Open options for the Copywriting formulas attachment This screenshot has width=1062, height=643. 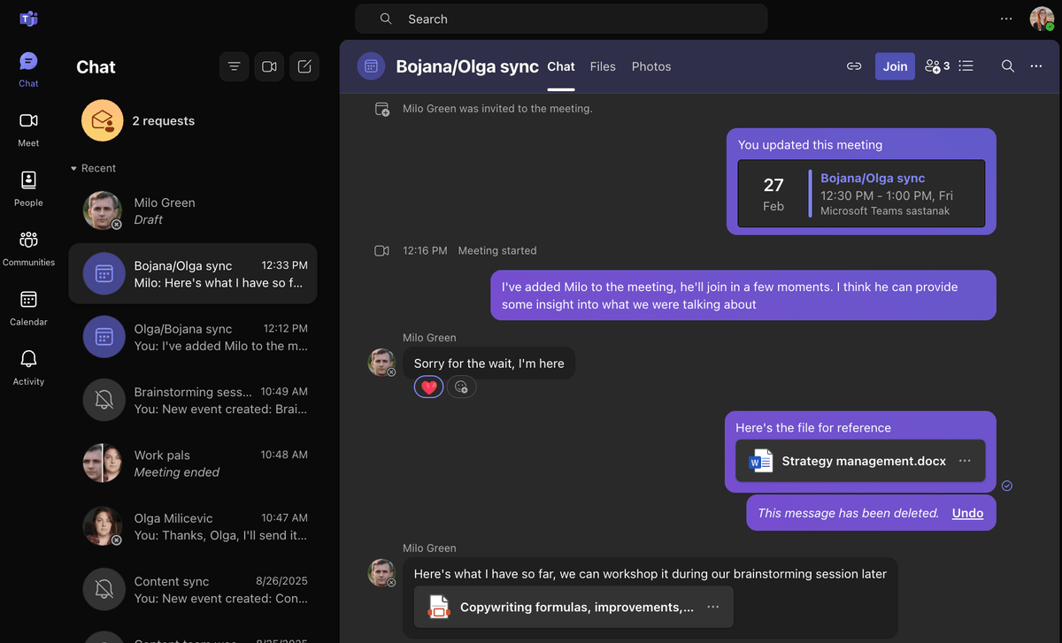point(713,607)
